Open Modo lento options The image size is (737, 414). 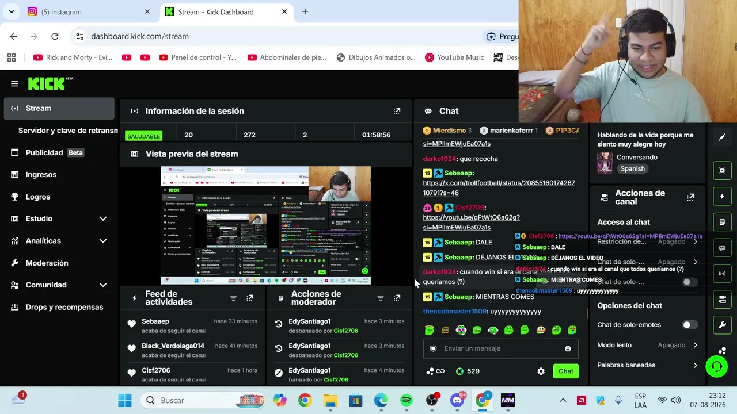(648, 345)
